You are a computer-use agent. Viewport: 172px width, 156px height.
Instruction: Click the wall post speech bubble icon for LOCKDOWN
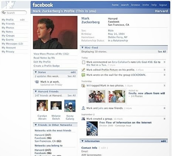(x=83, y=75)
